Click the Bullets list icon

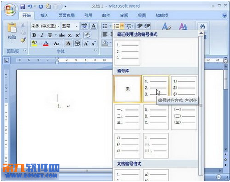click(105, 26)
